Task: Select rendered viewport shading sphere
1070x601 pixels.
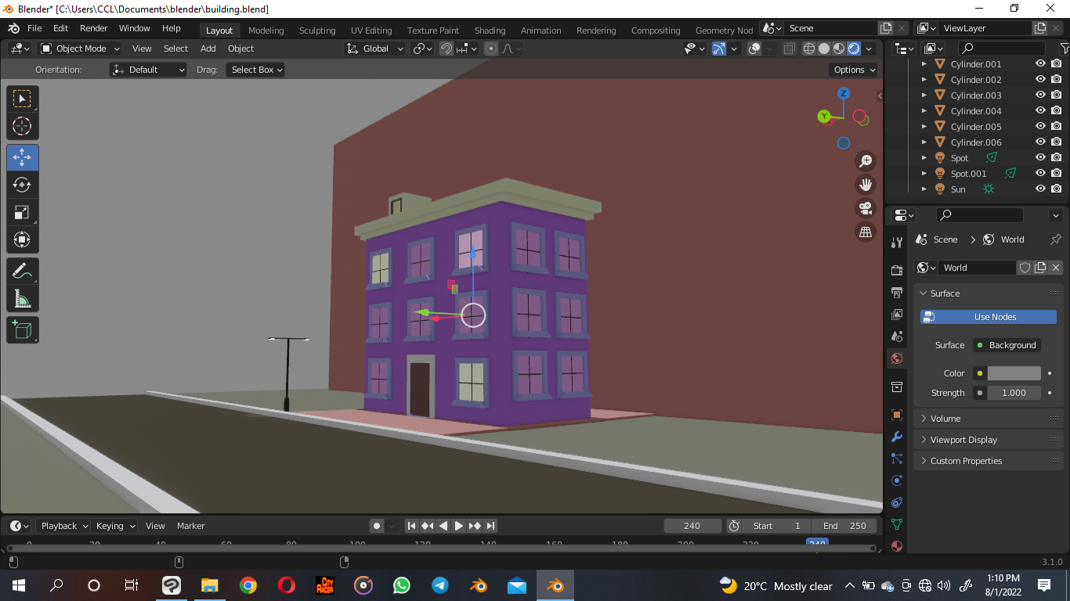Action: (854, 49)
